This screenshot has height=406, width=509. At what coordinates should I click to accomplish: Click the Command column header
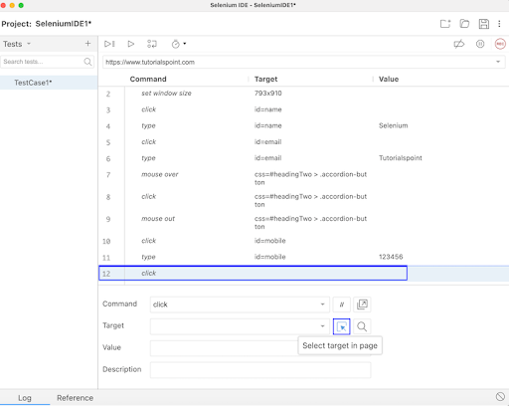point(148,79)
